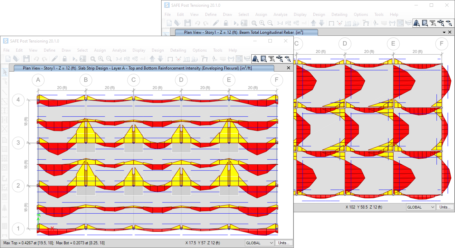The image size is (455, 248).
Task: Set 3-d view in rear window toolbar
Action: coord(280,23)
